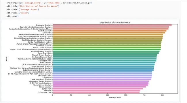Select the 'Buffalo Park' venue label

(47, 89)
